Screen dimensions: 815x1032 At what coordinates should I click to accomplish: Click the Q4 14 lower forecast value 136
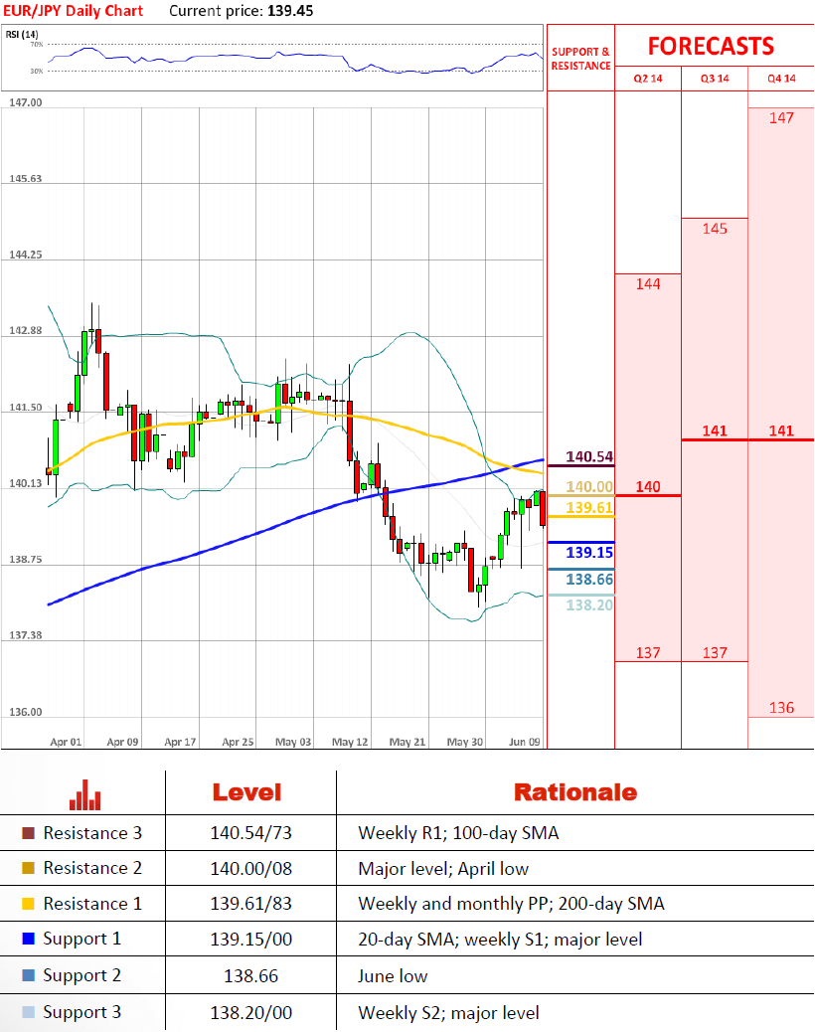tap(781, 708)
